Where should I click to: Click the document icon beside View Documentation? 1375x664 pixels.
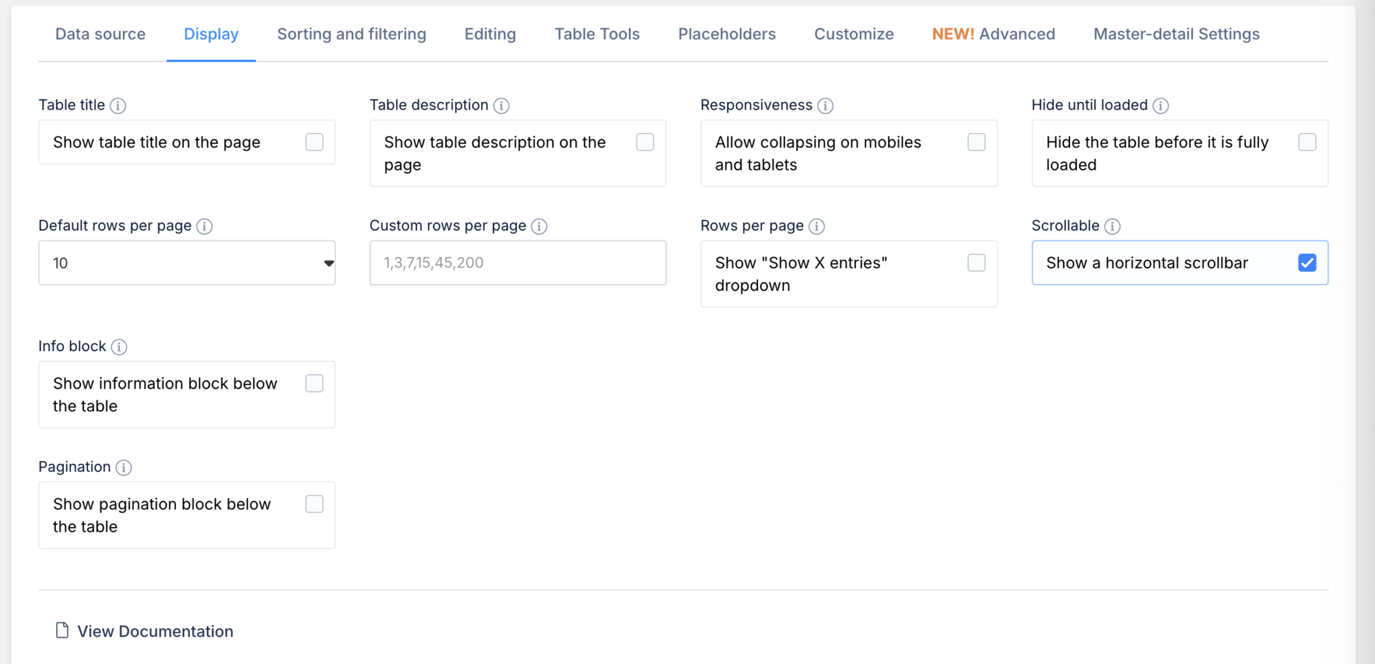(62, 630)
